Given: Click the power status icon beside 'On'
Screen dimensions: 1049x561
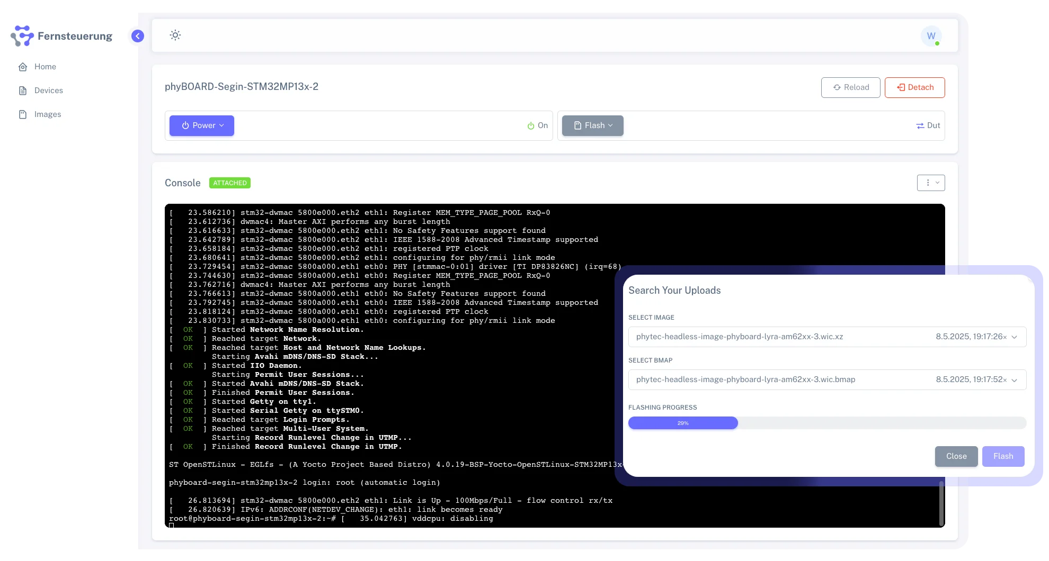Looking at the screenshot, I should point(531,125).
